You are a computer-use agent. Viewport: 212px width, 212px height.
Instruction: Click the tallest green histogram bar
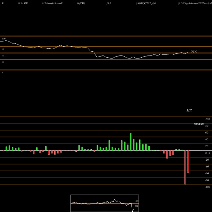[x=131, y=142]
